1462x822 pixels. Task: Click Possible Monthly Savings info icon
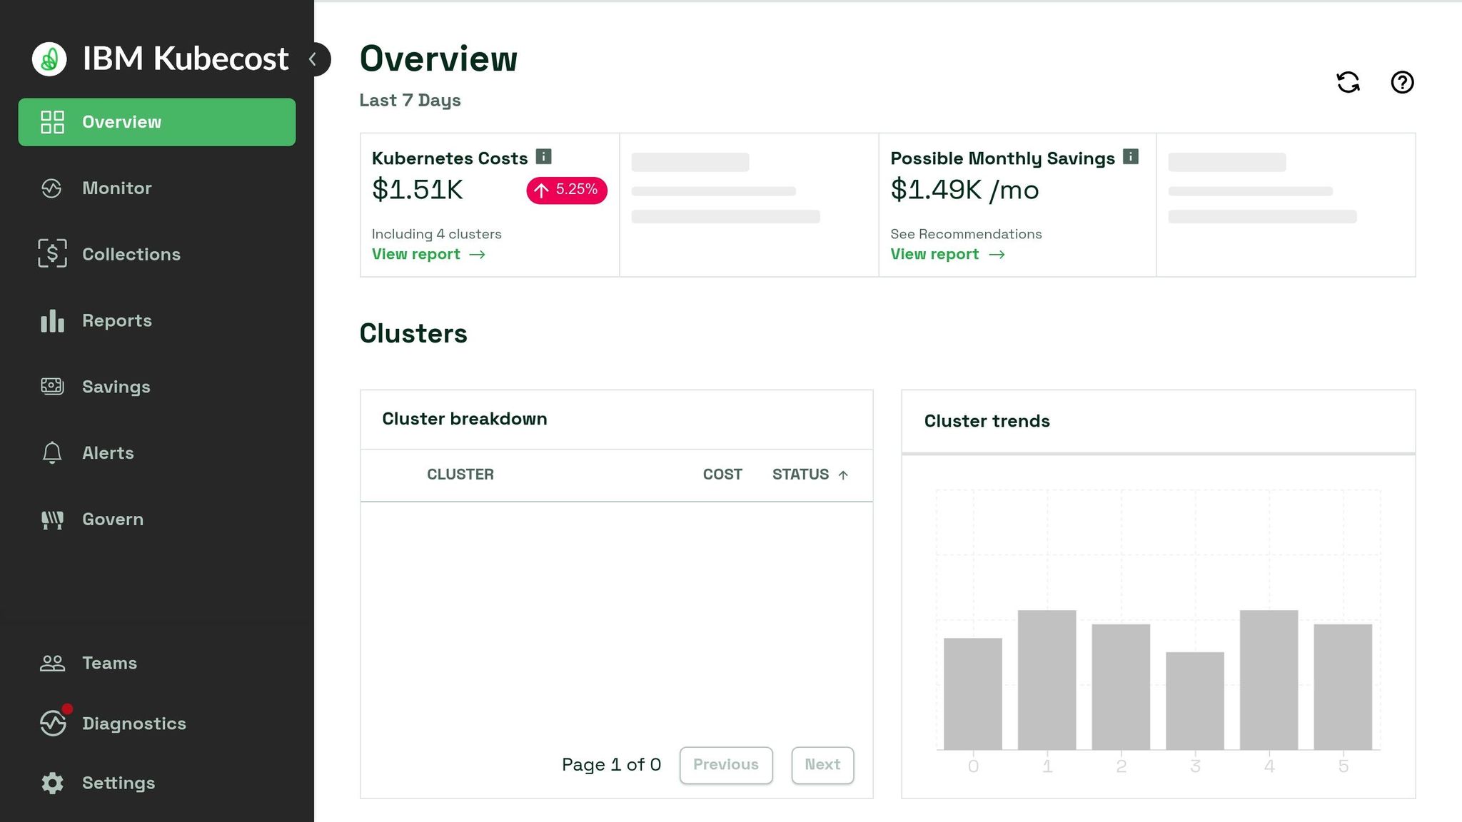coord(1131,157)
